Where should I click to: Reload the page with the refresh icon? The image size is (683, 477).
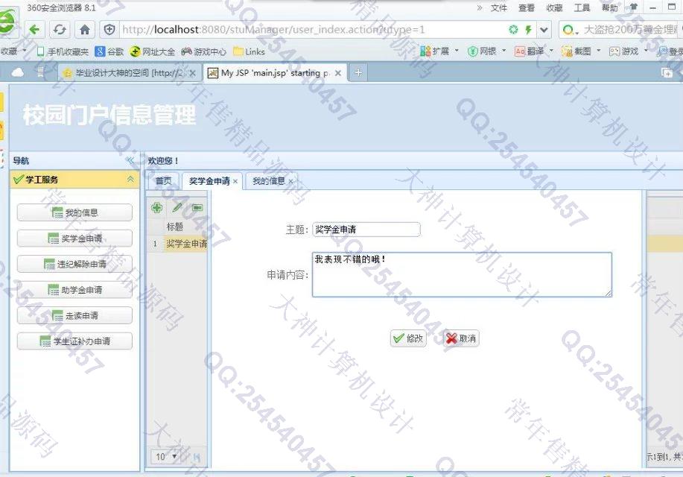(x=60, y=30)
